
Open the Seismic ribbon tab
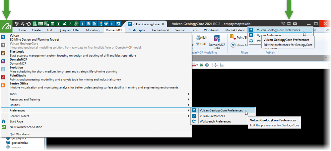[x=180, y=30]
